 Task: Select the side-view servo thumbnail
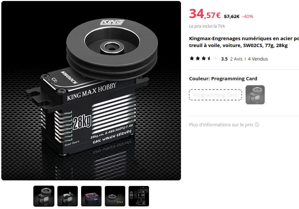(68, 196)
